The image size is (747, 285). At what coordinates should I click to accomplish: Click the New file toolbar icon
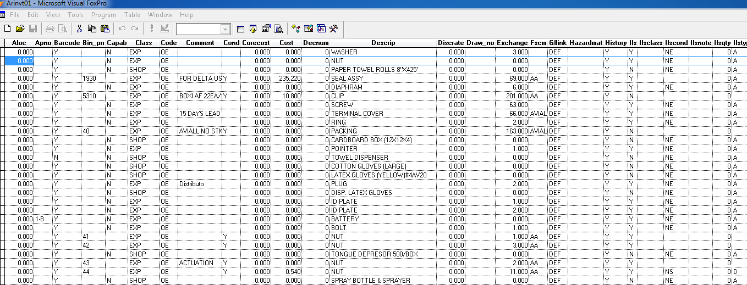coord(7,29)
